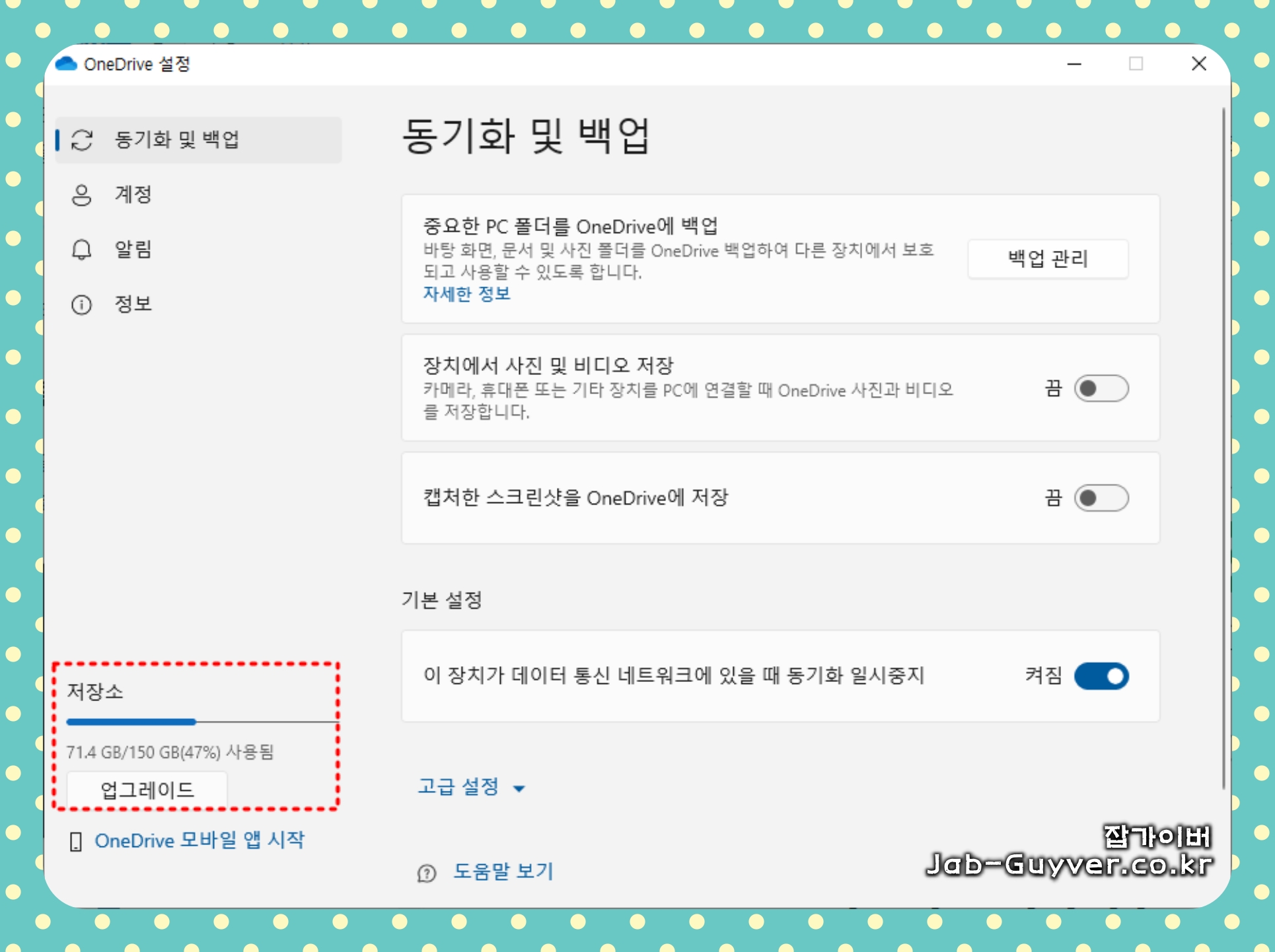Close the OneDrive settings window

pos(1198,64)
